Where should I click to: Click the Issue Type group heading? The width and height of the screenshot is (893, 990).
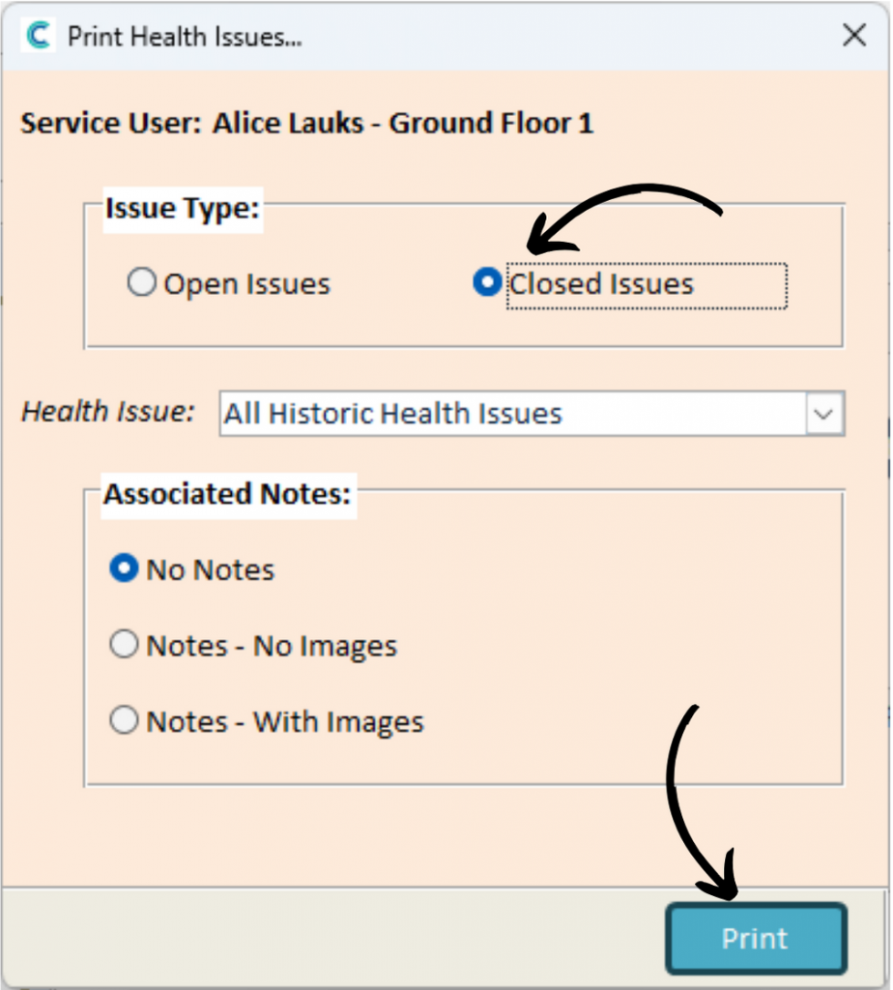[x=183, y=209]
